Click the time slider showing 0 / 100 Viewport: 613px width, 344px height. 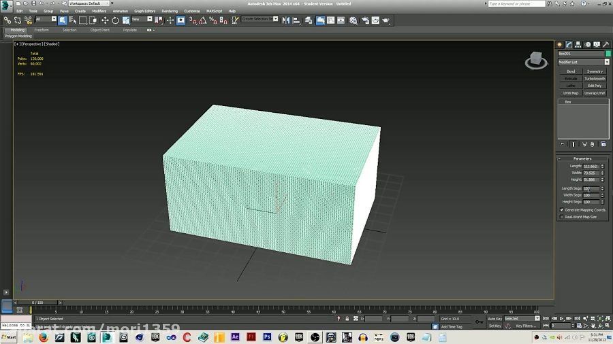click(38, 303)
